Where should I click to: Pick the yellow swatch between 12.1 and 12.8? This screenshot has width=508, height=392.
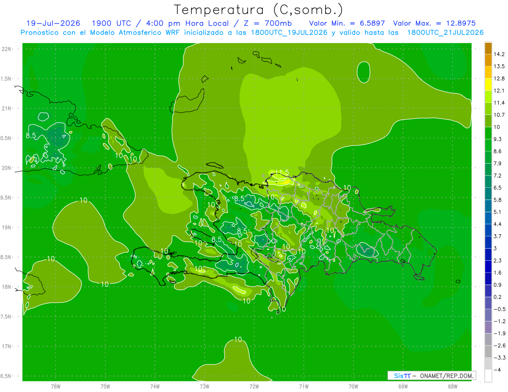(x=488, y=85)
